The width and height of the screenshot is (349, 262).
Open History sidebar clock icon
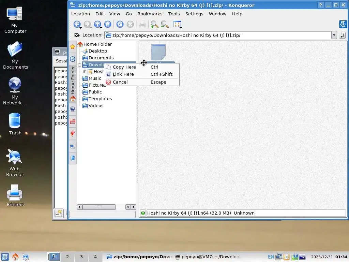click(x=73, y=59)
